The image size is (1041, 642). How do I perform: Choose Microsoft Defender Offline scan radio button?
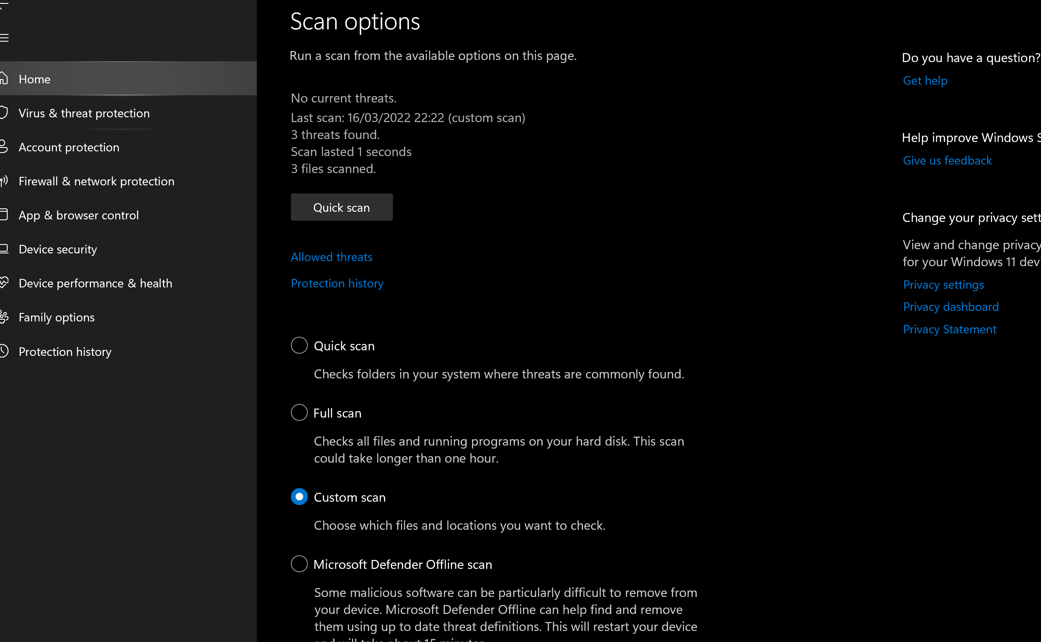(299, 564)
